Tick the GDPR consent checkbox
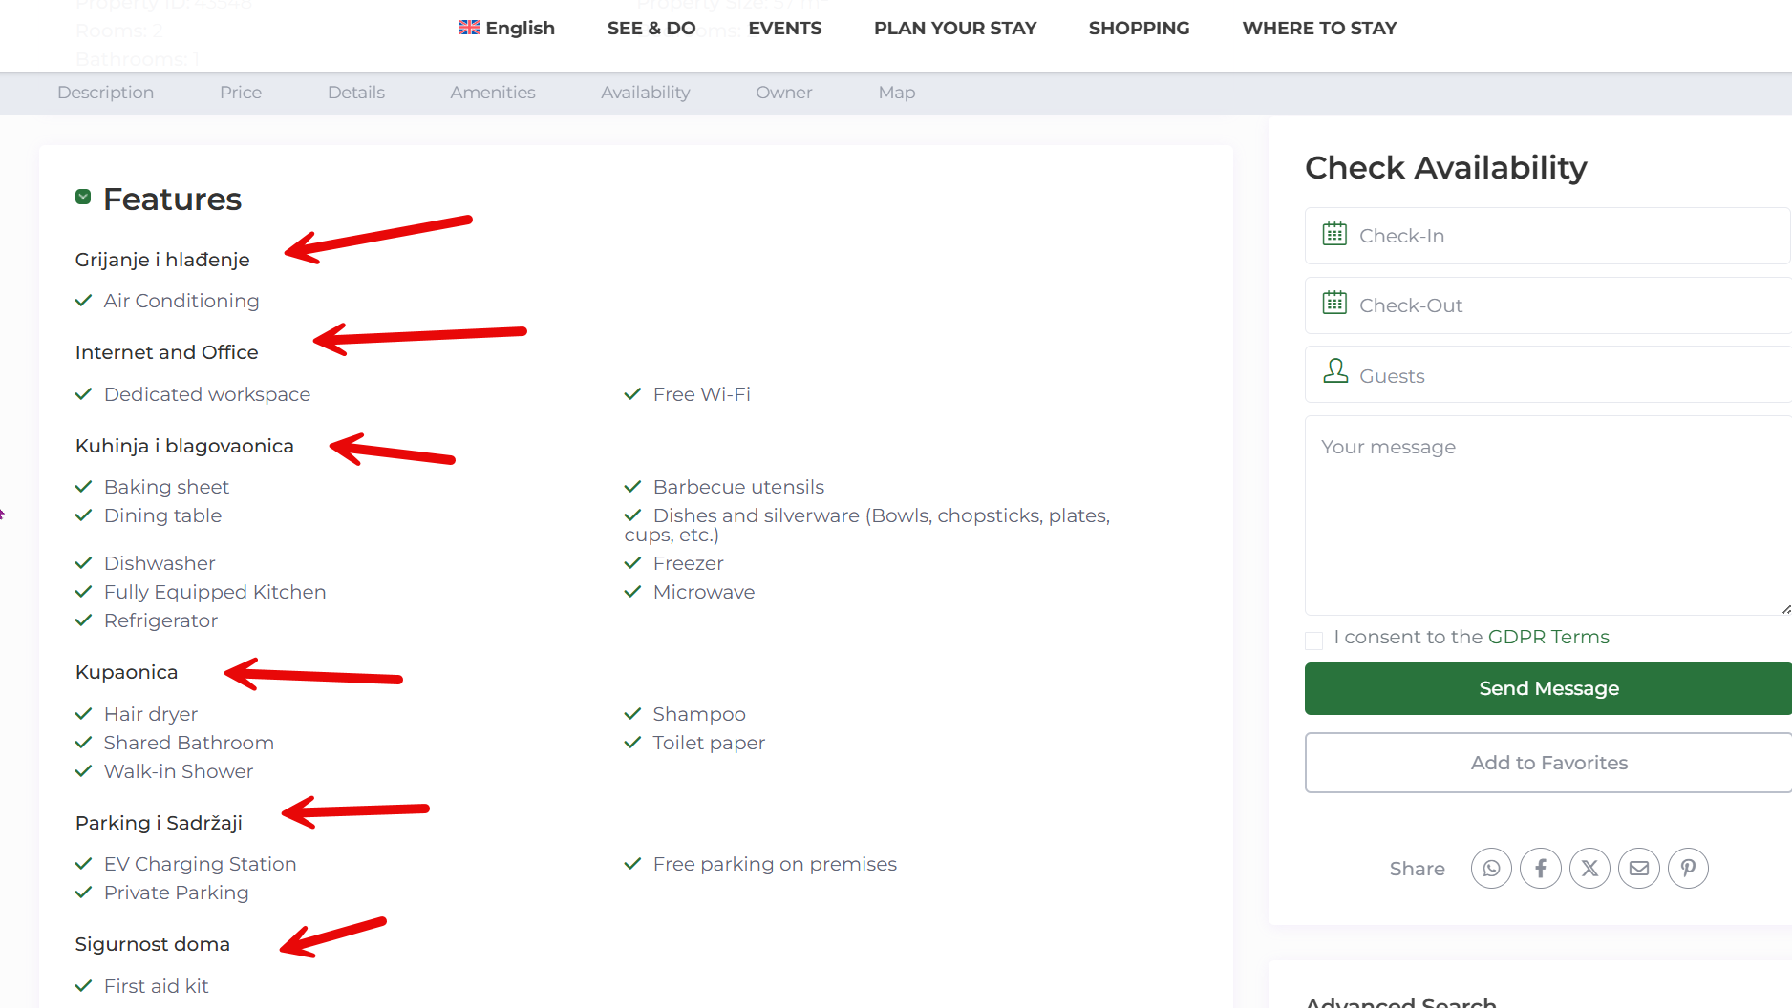This screenshot has width=1792, height=1008. coord(1314,640)
